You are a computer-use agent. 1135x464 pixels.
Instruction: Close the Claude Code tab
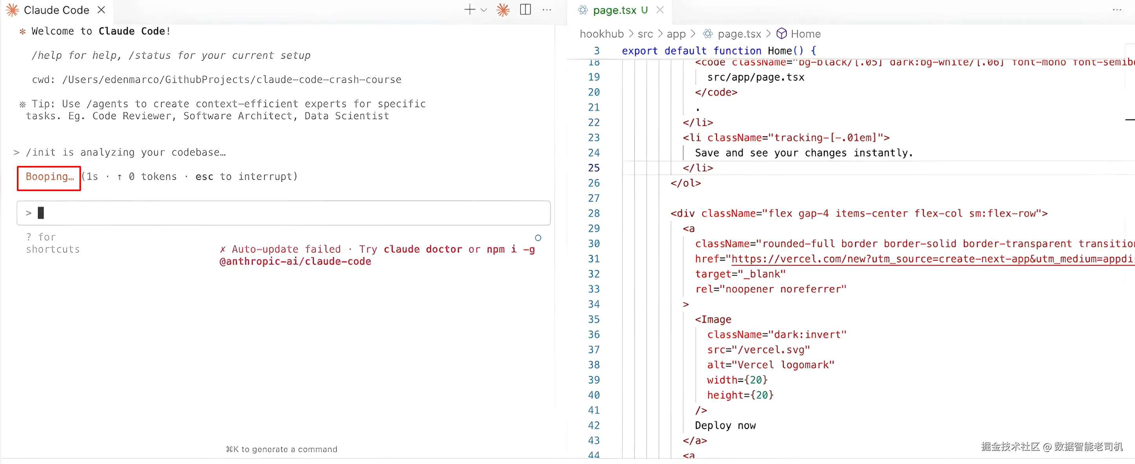[x=101, y=10]
